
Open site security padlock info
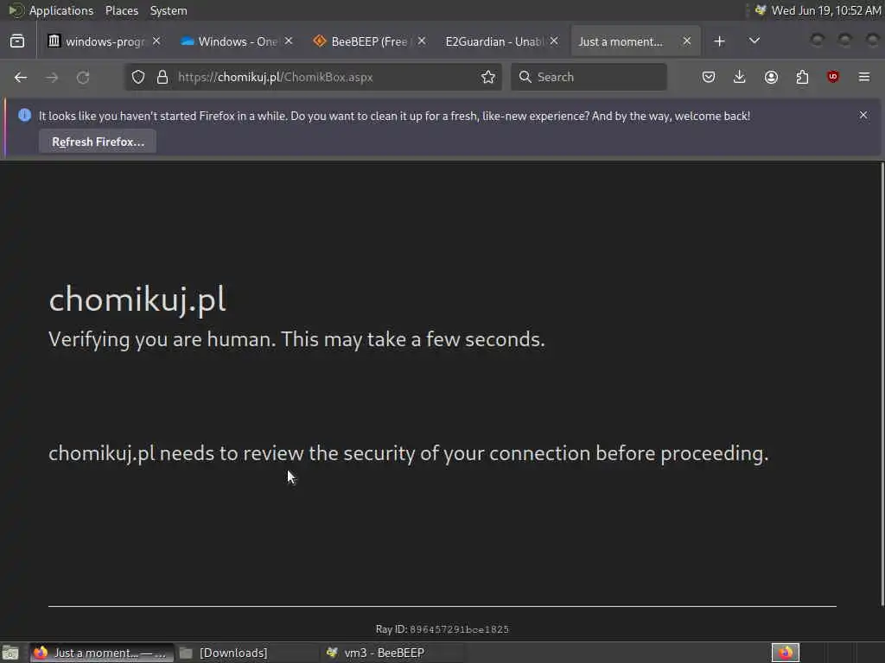pos(162,77)
